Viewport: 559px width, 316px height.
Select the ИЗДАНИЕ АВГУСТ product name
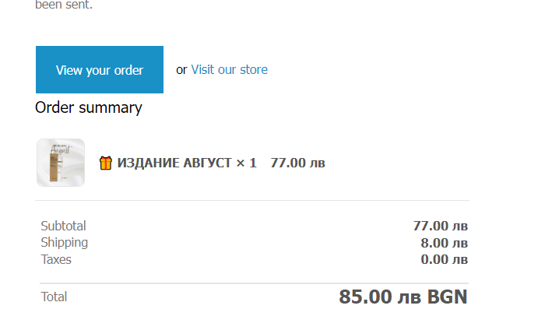tap(174, 163)
